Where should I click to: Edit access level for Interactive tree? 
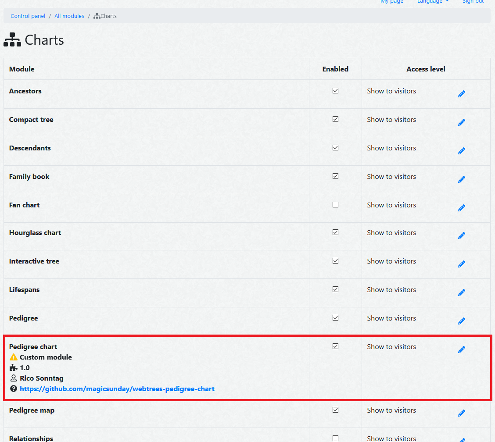(462, 264)
